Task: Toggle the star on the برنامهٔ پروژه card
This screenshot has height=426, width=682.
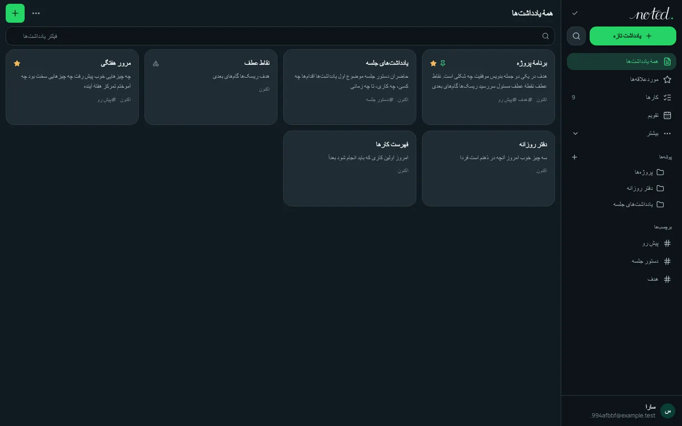Action: [433, 63]
